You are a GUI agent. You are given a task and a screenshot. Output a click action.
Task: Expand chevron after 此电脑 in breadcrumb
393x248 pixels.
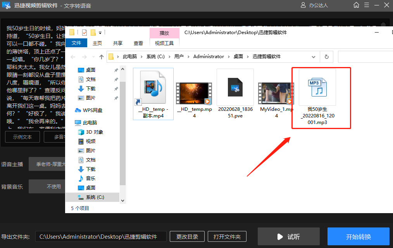click(141, 57)
